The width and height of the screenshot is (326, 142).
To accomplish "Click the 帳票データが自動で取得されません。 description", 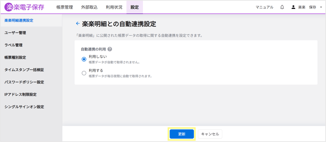I will 114,62.
